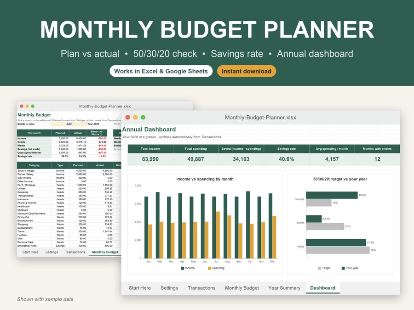
Task: Click the Avg spending per month value 4,157
Action: point(332,159)
